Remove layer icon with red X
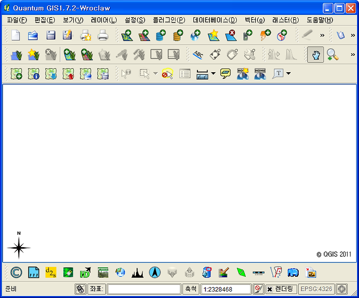The image size is (359, 298). 231,35
